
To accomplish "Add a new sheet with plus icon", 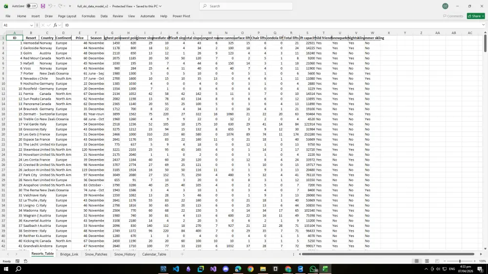I will pyautogui.click(x=182, y=254).
